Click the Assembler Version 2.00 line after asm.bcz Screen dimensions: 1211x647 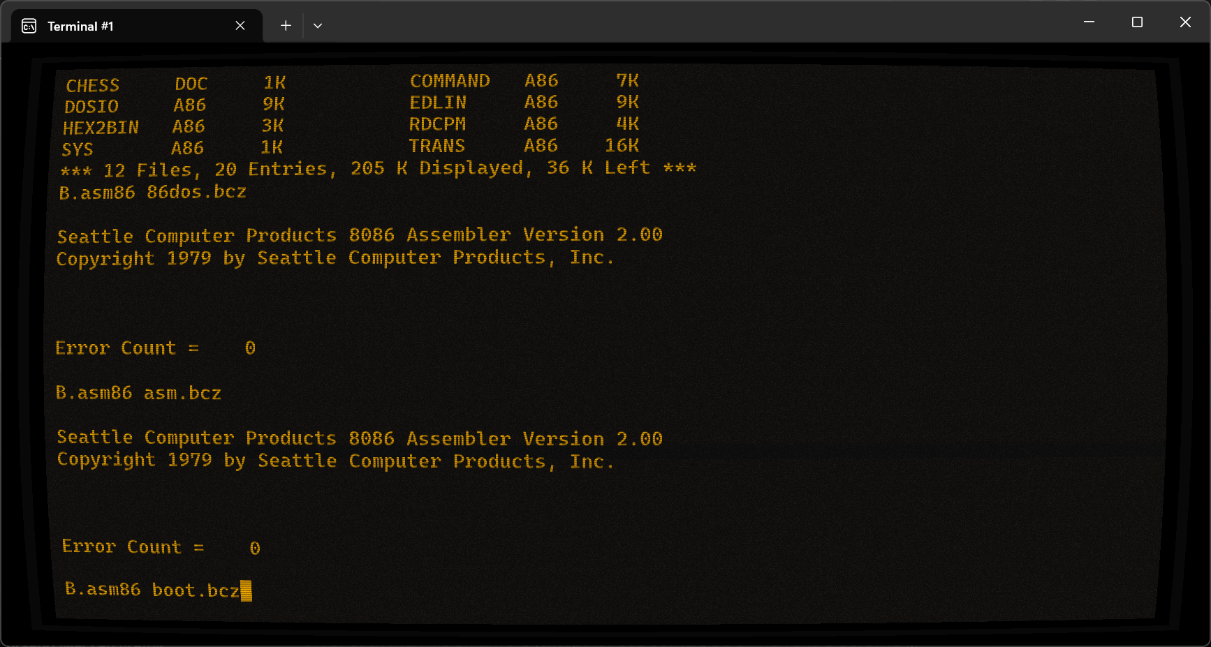[360, 438]
